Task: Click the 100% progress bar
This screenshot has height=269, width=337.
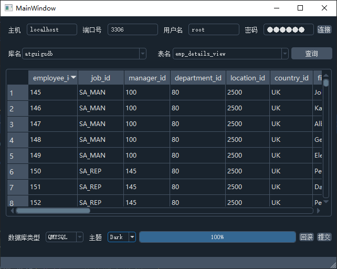Action: 217,237
